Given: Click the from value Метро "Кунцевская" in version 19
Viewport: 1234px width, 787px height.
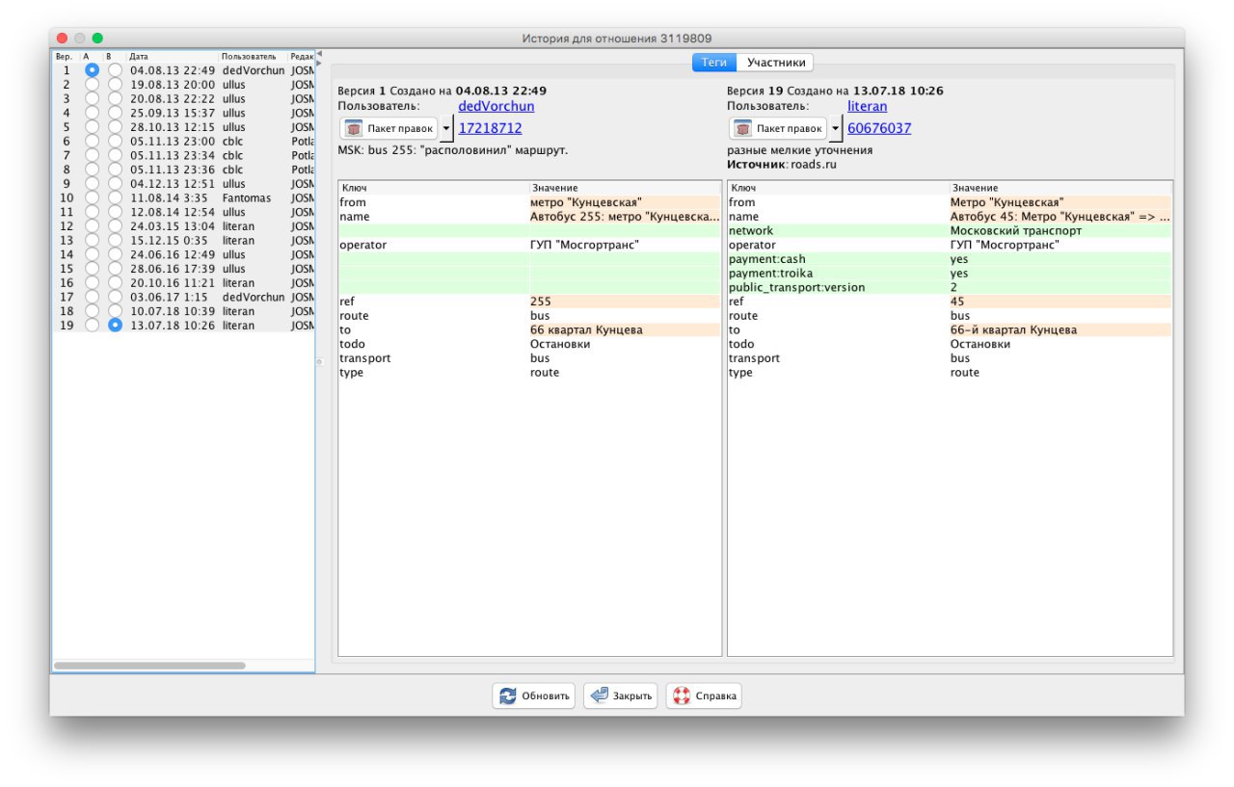Looking at the screenshot, I should (1060, 202).
